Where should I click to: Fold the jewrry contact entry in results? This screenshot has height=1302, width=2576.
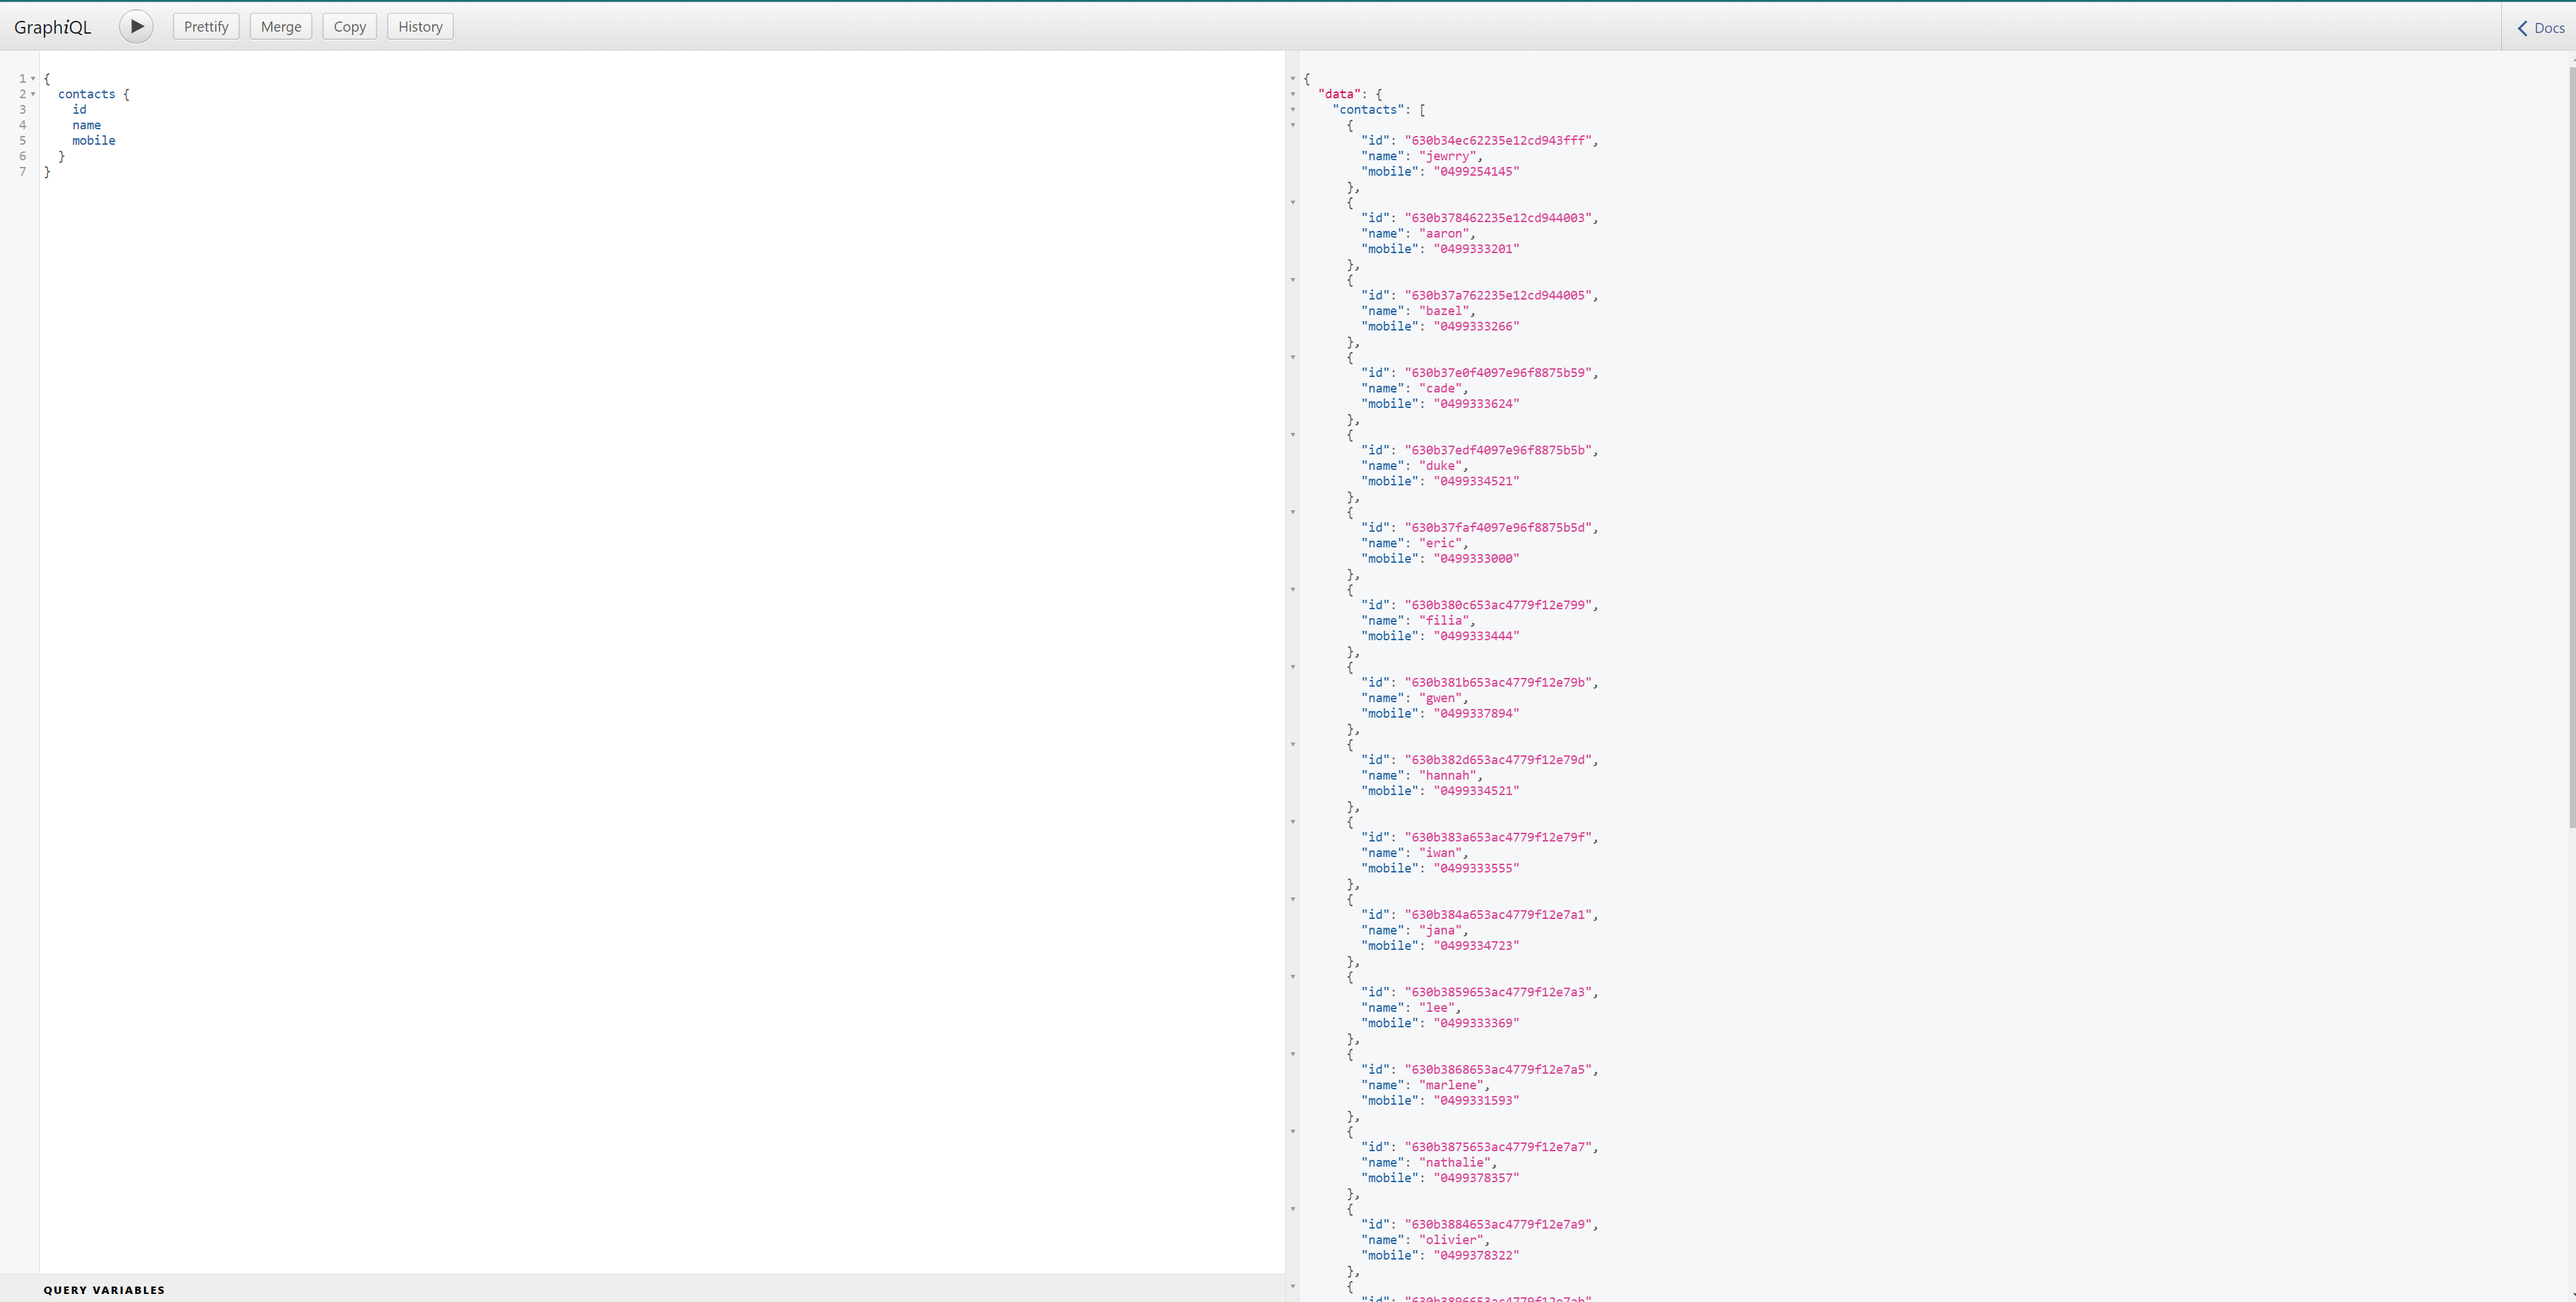(x=1292, y=126)
